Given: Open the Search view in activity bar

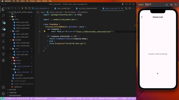Looking at the screenshot, I should [x=3, y=16].
